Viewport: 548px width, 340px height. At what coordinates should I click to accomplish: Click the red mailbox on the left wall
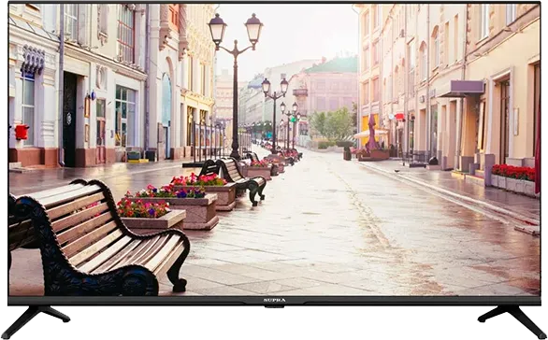pyautogui.click(x=22, y=133)
